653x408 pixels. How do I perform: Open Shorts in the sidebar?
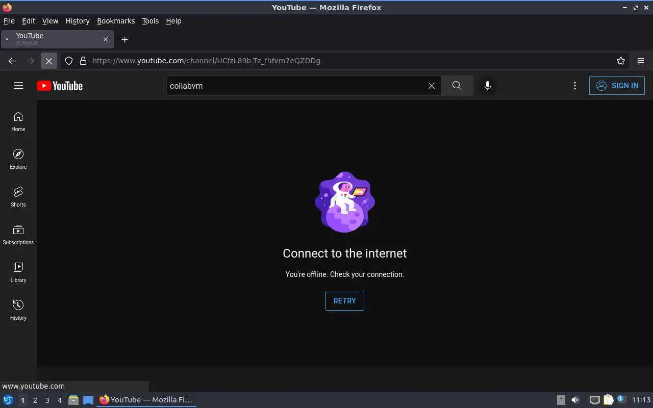pos(18,197)
